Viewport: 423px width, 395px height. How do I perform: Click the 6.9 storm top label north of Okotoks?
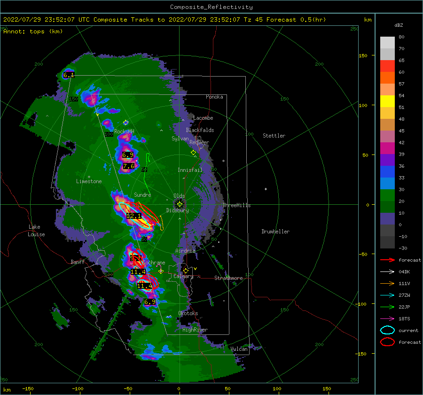click(x=150, y=302)
